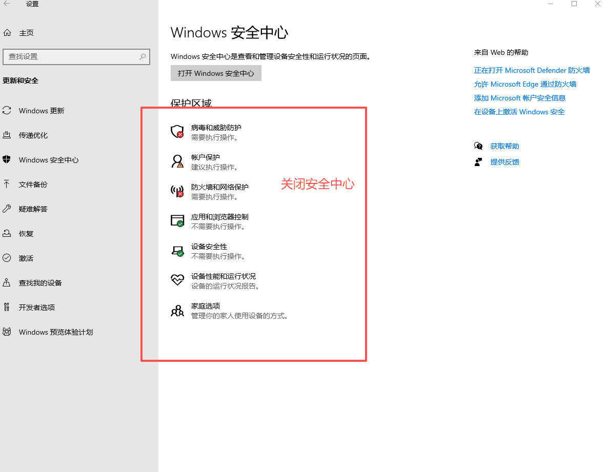Click the Home icon in sidebar
The height and width of the screenshot is (472, 608).
point(7,33)
